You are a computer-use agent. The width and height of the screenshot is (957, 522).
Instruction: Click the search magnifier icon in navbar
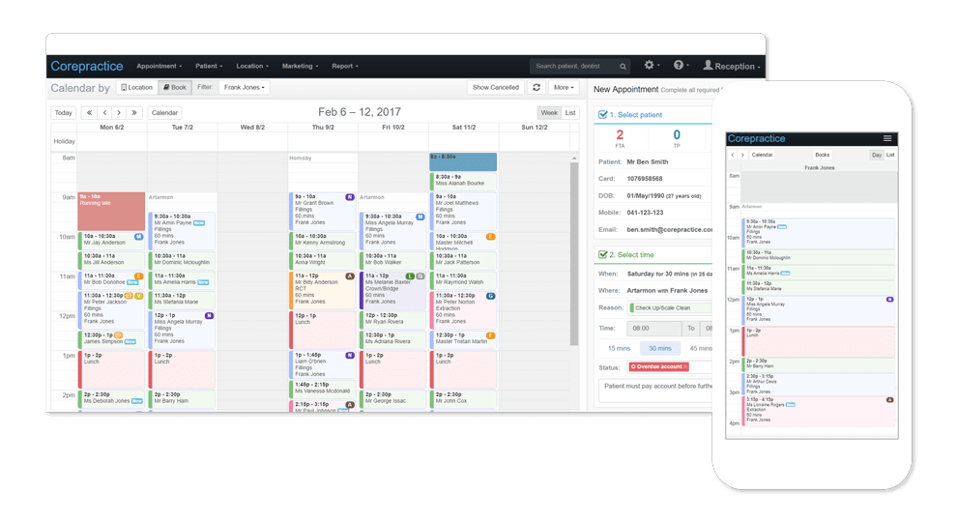pos(623,67)
